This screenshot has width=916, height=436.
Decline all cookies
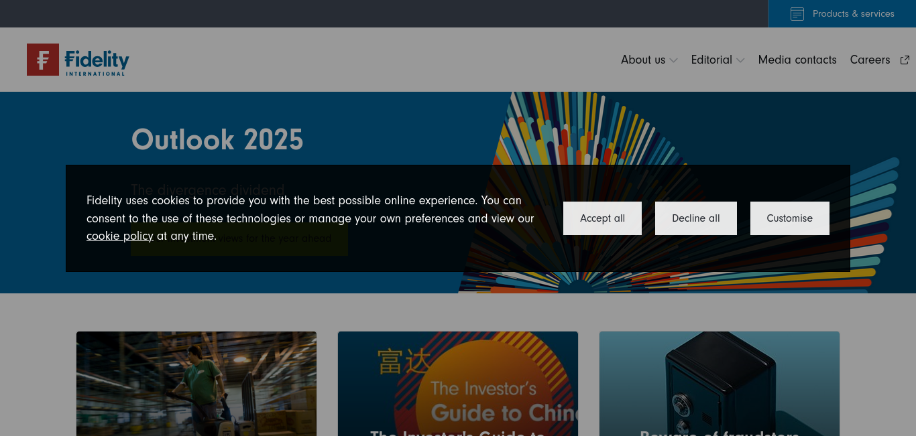[696, 218]
